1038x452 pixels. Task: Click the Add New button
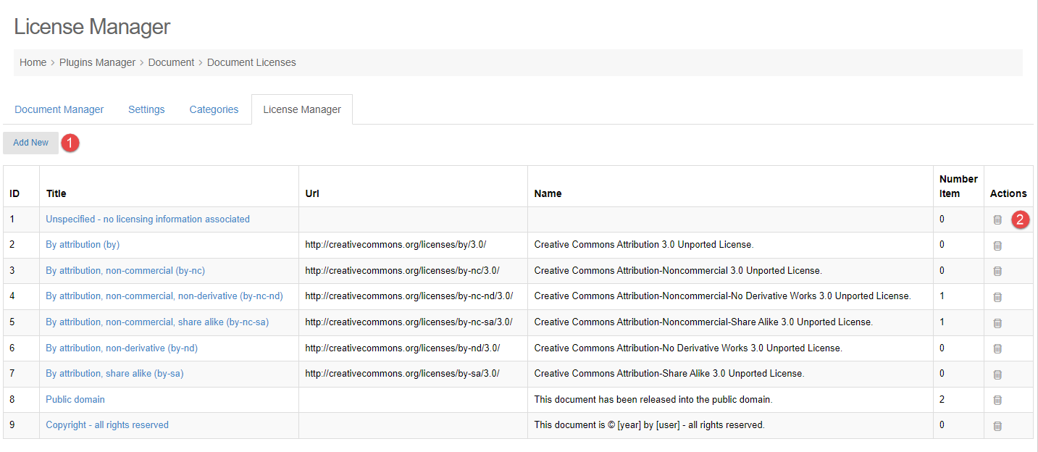31,143
